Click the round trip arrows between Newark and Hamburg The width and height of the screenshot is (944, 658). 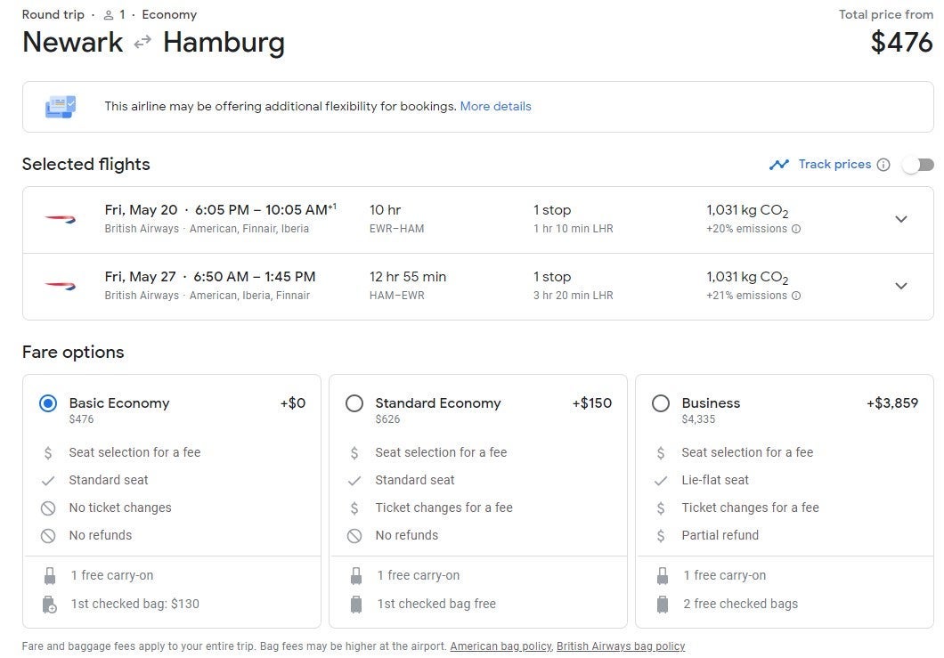pos(142,43)
